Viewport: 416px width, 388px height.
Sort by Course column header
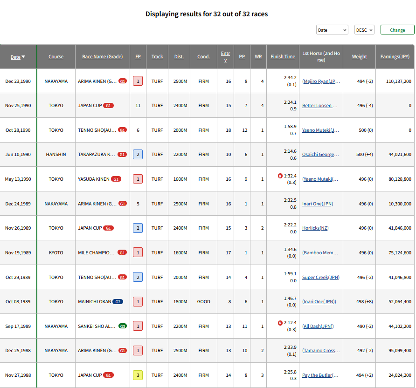point(56,57)
